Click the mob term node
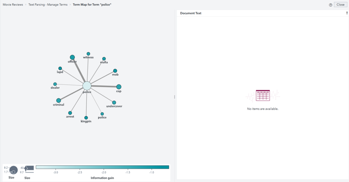This screenshot has width=349, height=182. click(115, 71)
